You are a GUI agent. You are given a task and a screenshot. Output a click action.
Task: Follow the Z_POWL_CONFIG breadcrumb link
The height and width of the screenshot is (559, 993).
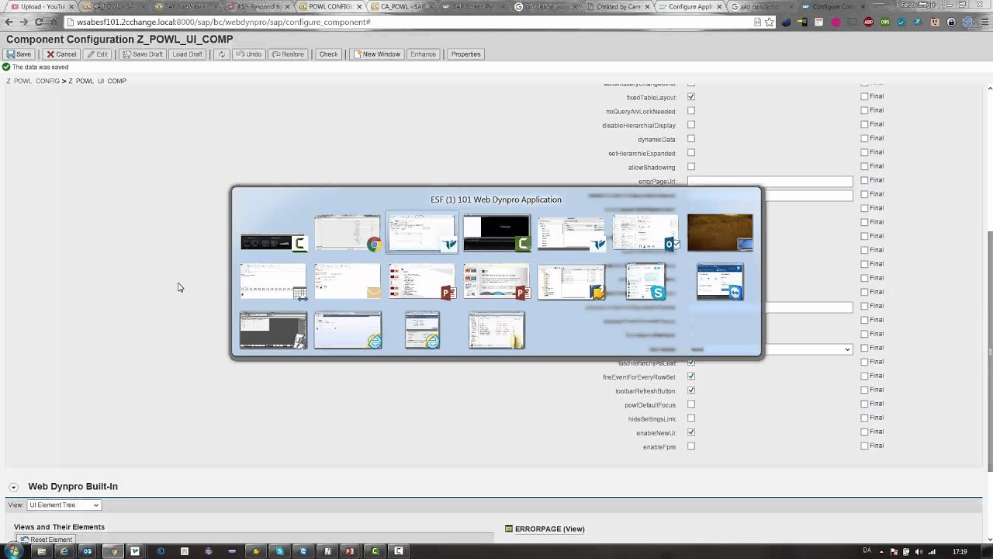pyautogui.click(x=33, y=81)
